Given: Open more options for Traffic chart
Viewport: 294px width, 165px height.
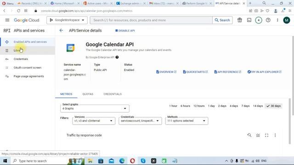Looking at the screenshot, I should point(275,135).
